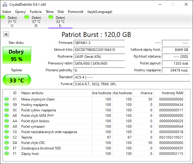The width and height of the screenshot is (193, 164).
Task: Click status icon of attribute AD row
Action: click(7, 126)
